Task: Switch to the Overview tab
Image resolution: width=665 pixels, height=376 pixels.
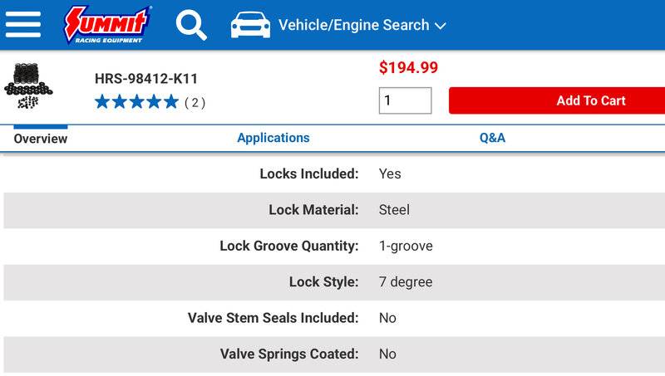Action: (41, 139)
